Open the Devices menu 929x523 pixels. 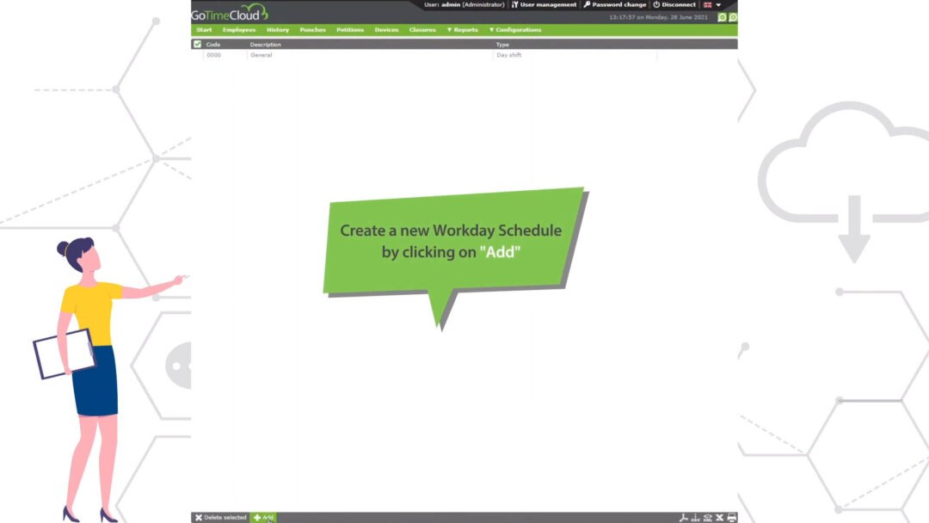pyautogui.click(x=386, y=30)
